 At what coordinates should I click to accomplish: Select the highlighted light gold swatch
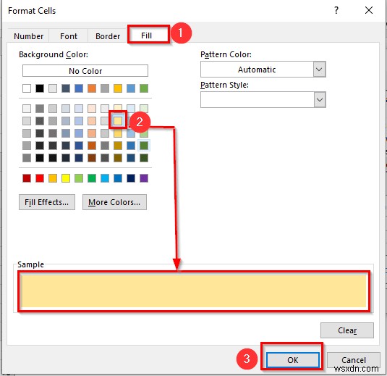click(x=118, y=121)
